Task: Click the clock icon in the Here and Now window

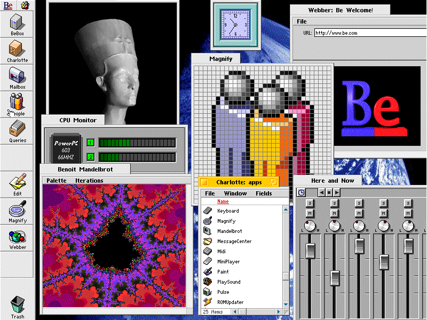Action: [301, 192]
